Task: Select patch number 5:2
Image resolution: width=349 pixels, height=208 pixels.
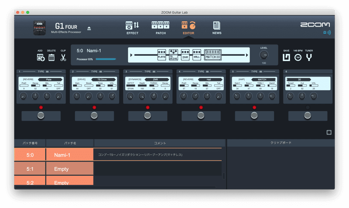Action: coord(30,181)
